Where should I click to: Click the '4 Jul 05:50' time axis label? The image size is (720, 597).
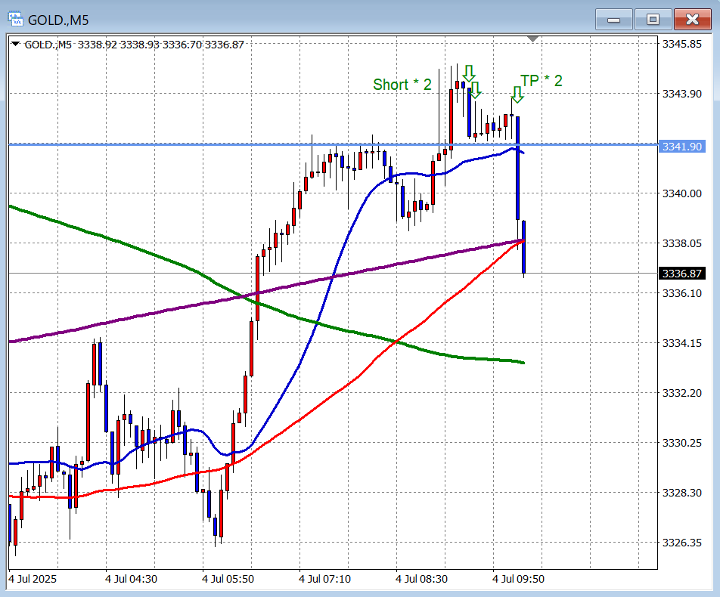[228, 579]
